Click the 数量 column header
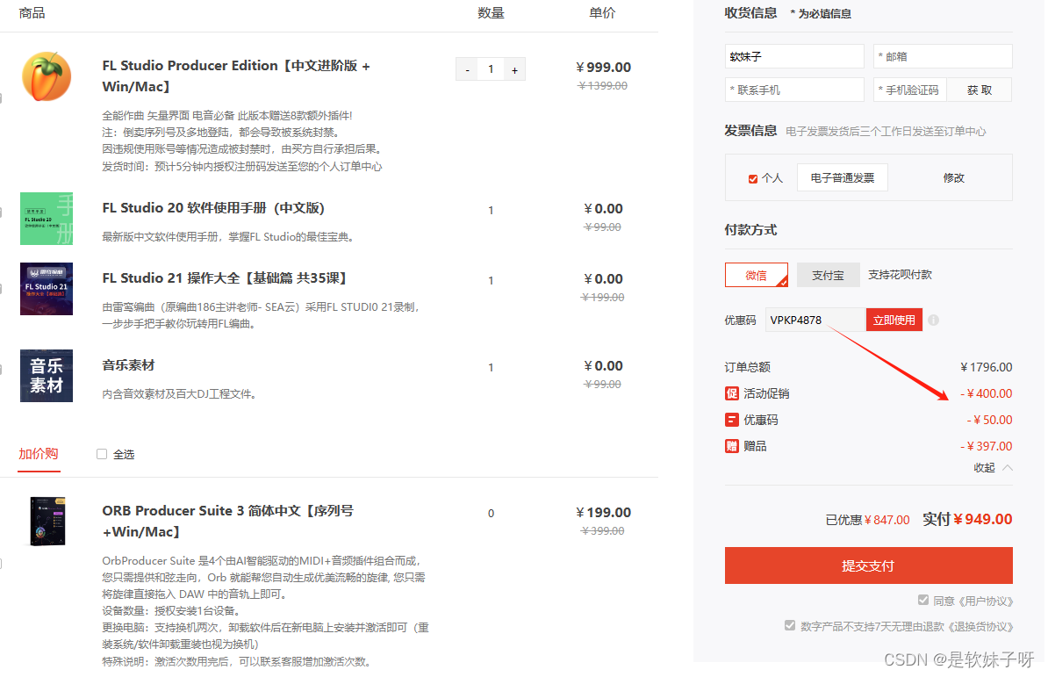 491,12
